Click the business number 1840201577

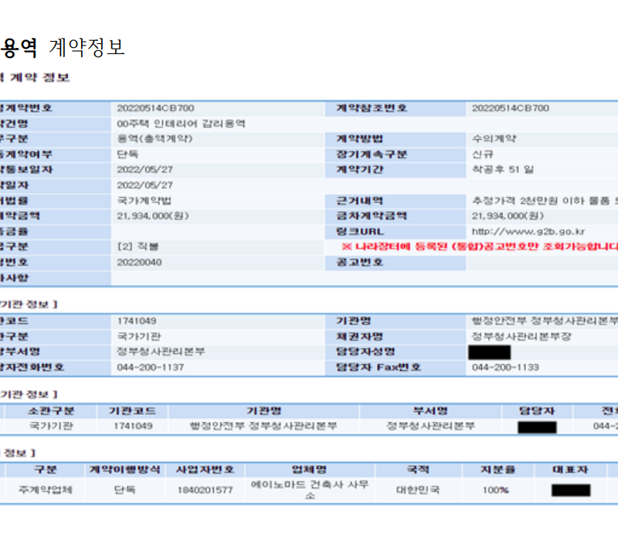point(205,490)
